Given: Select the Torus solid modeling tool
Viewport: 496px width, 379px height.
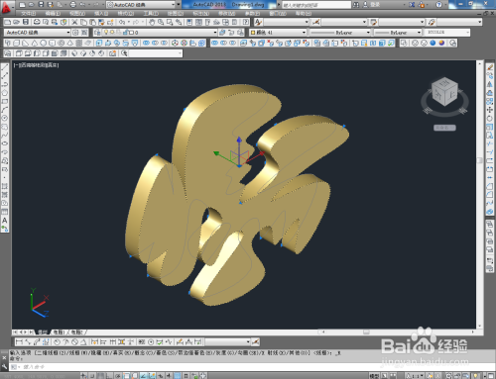Looking at the screenshot, I should [62, 43].
